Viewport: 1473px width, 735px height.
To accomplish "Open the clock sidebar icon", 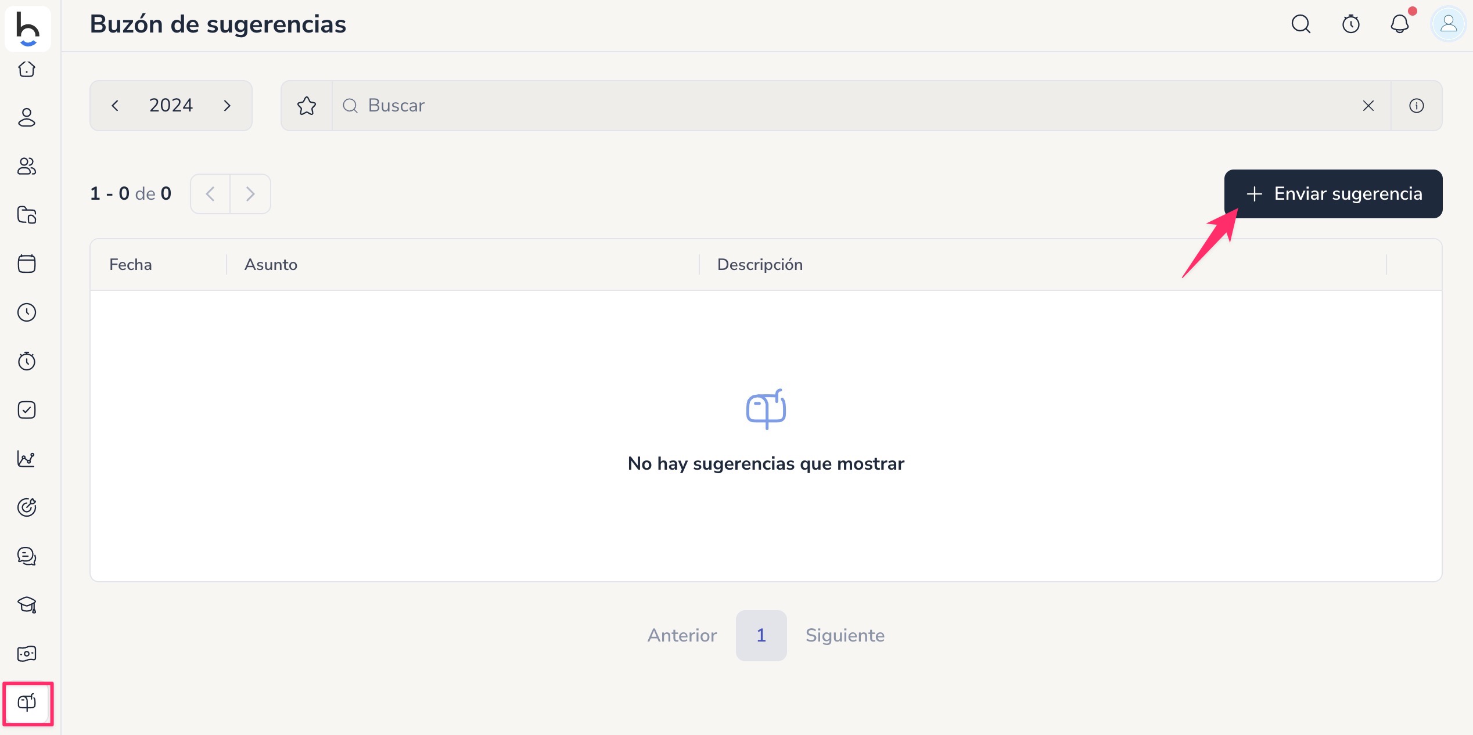I will click(x=27, y=312).
